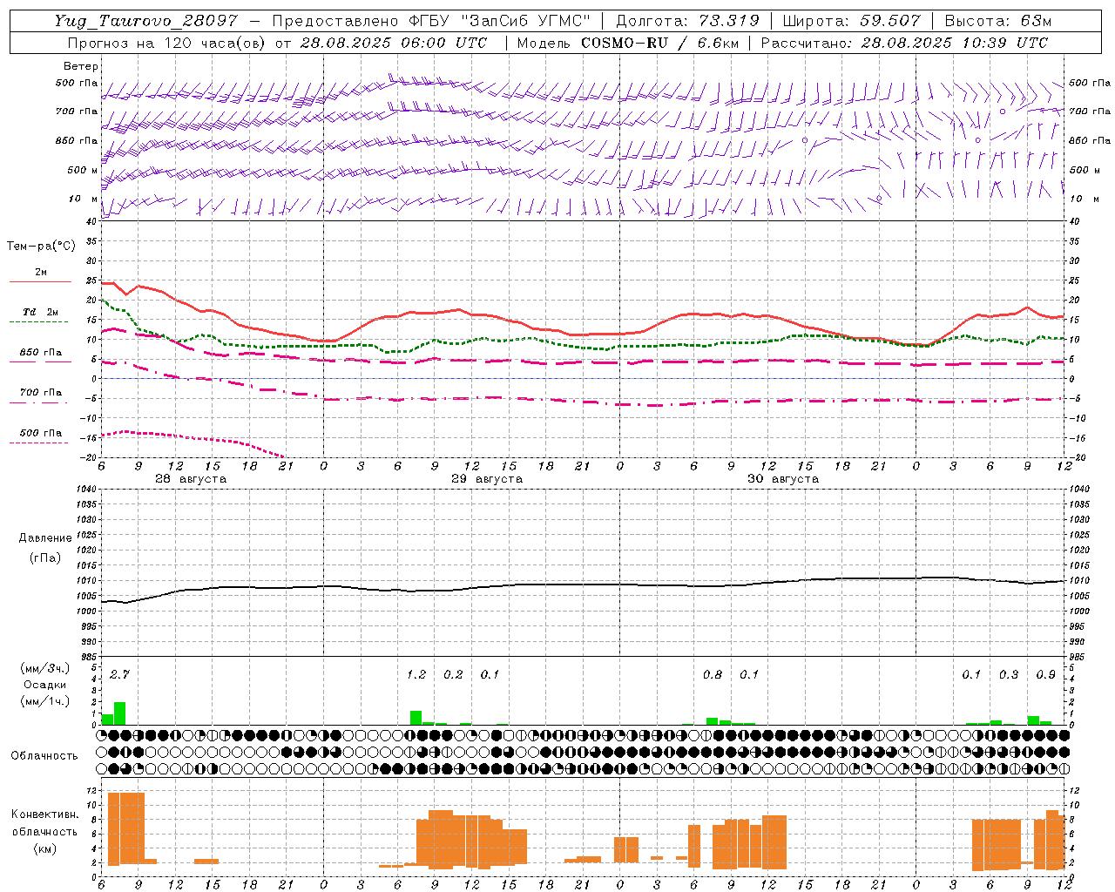1115x892 pixels.
Task: Click the 700 гПа legend in temperature panel
Action: click(41, 393)
